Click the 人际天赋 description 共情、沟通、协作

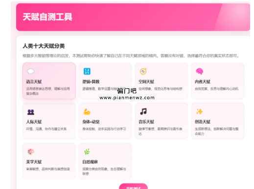tap(46, 129)
